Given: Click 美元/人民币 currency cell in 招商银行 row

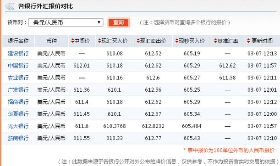Looking at the screenshot, I should pyautogui.click(x=51, y=102).
